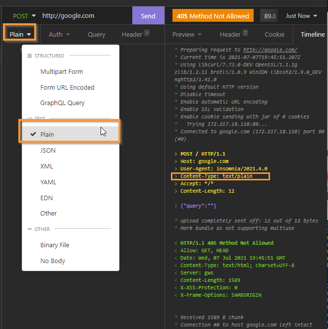Open the Preview mode dropdown
This screenshot has height=329, width=328.
click(187, 34)
